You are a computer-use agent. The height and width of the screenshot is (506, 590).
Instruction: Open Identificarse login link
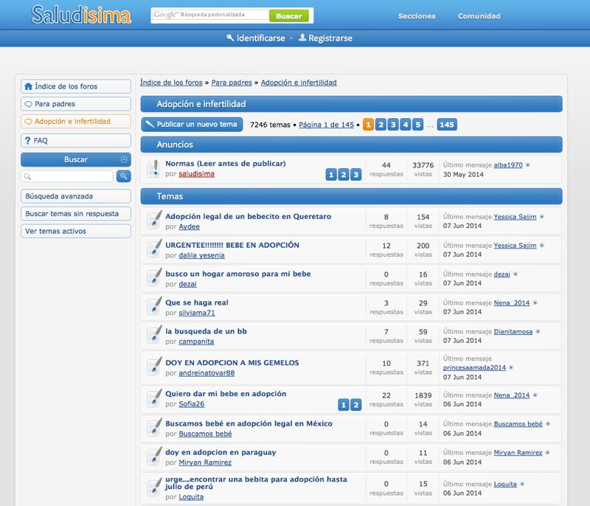[256, 38]
